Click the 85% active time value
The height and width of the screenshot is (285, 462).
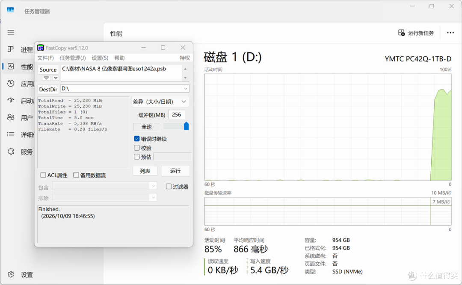[213, 249]
